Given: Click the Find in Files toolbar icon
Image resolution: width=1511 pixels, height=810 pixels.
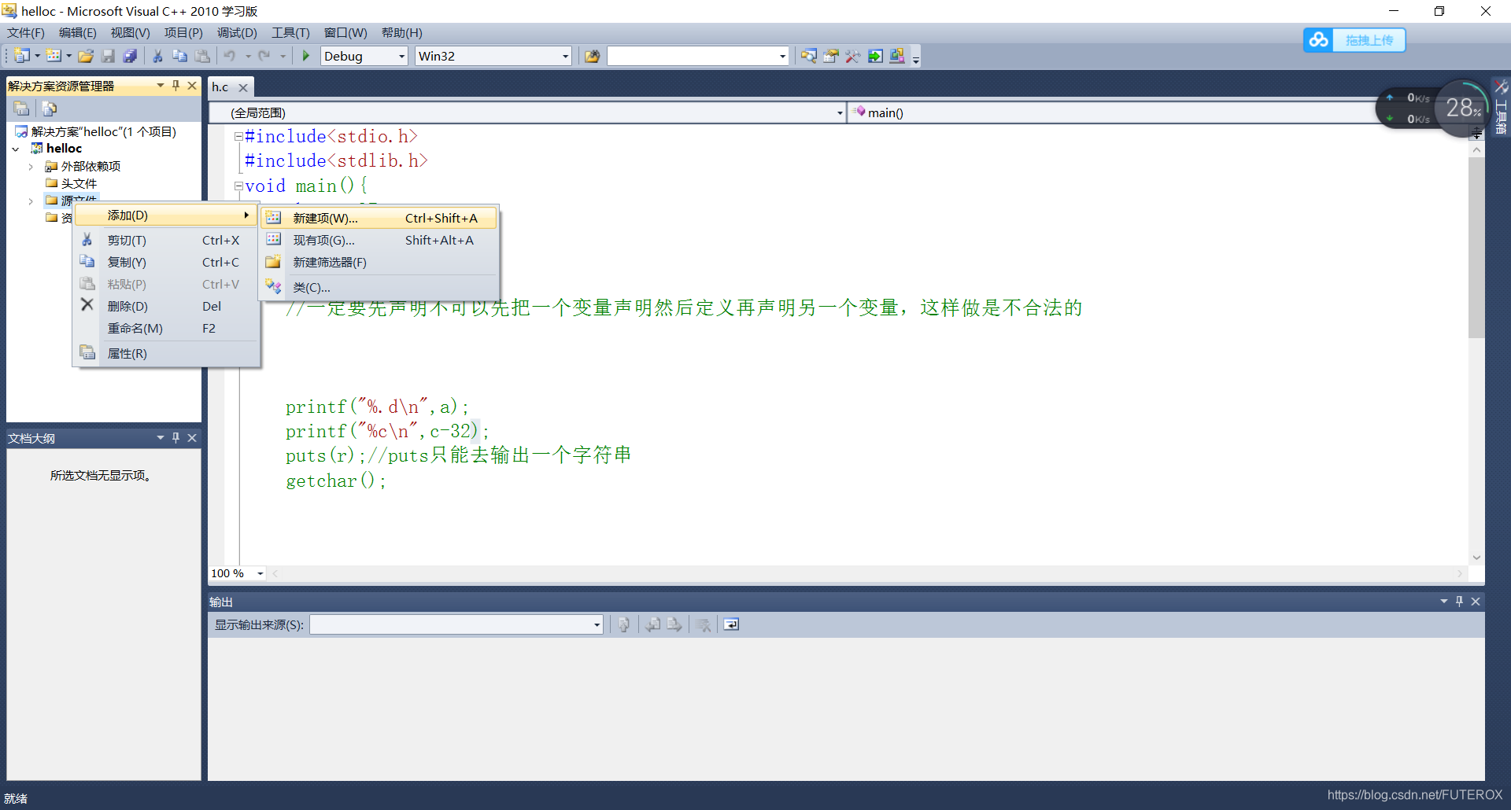Looking at the screenshot, I should pos(592,56).
